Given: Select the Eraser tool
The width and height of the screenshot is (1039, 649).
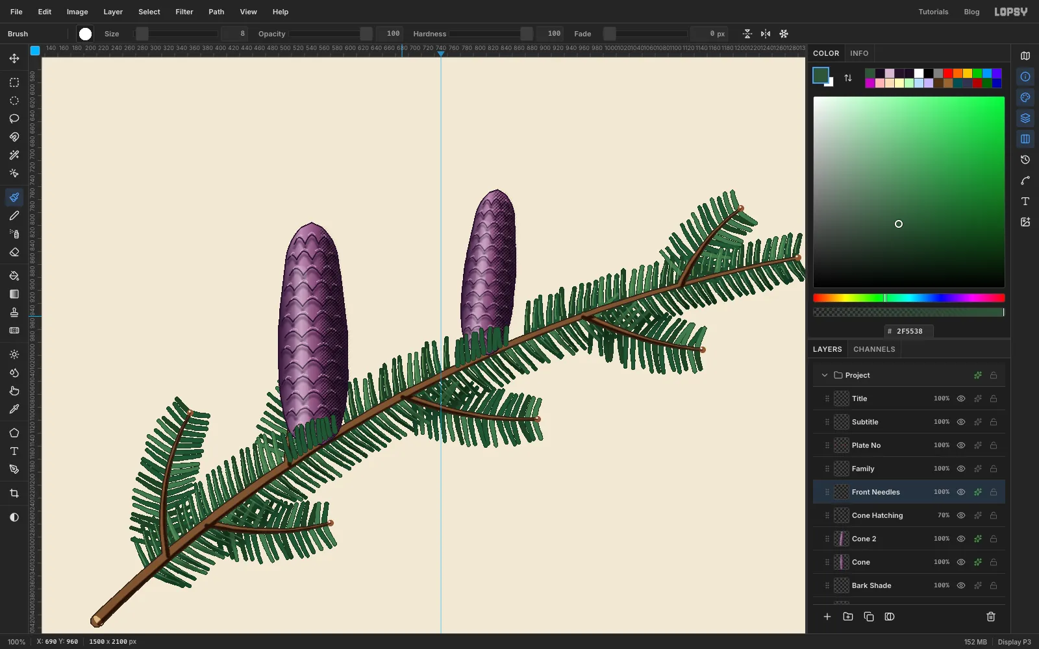Looking at the screenshot, I should 14,252.
